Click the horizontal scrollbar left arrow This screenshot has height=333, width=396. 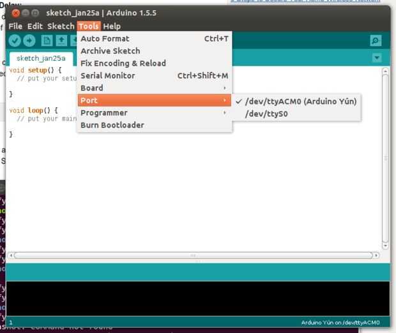[x=11, y=255]
